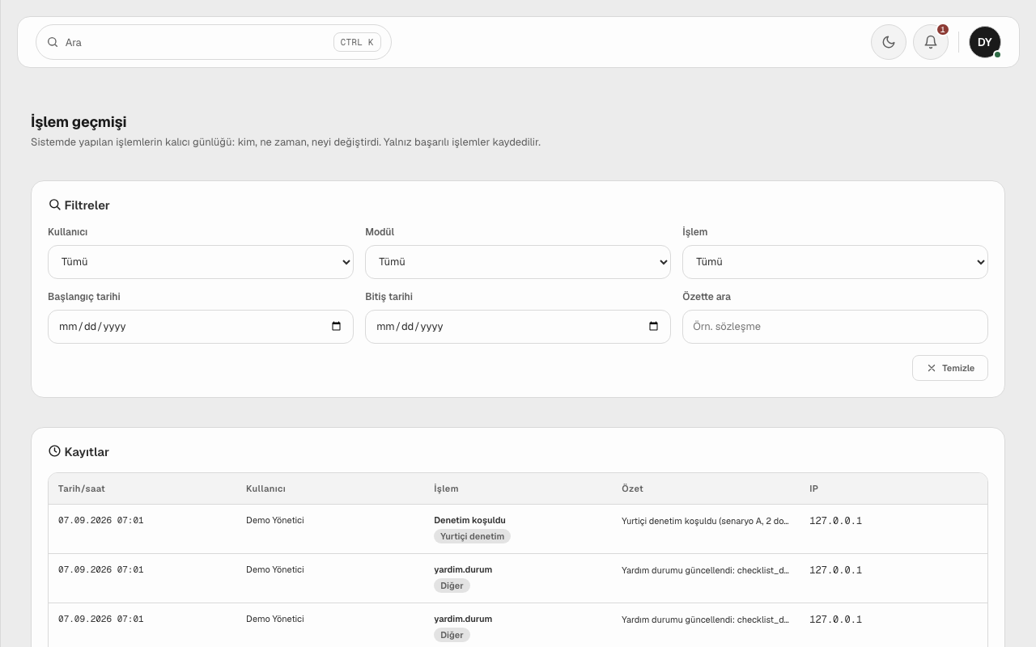The image size is (1036, 647).
Task: Click the Temizle button
Action: 950,368
